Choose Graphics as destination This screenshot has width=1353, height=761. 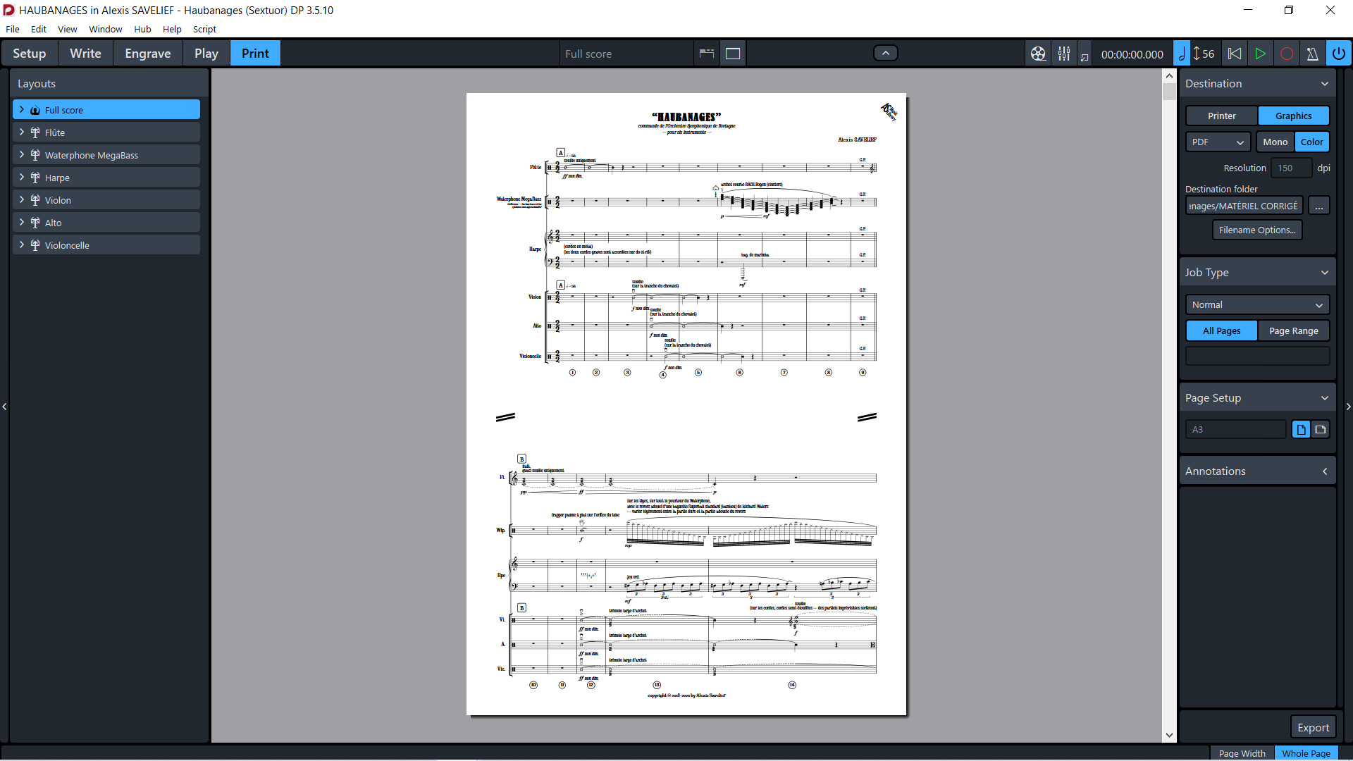(x=1294, y=116)
